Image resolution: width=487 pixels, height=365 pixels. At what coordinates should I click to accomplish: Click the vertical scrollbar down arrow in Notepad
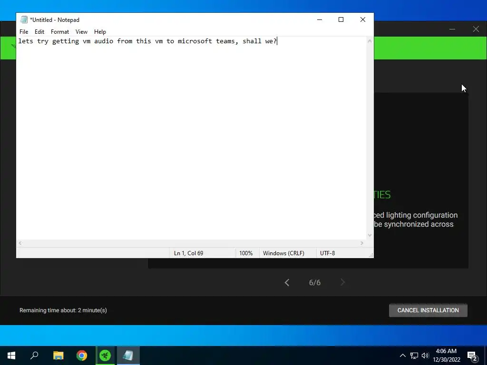[370, 235]
